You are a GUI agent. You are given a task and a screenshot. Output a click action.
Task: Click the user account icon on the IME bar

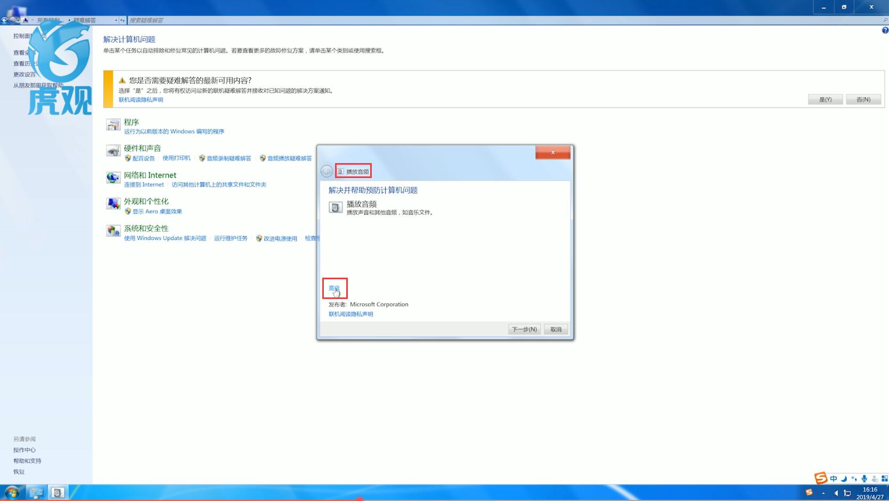[875, 479]
